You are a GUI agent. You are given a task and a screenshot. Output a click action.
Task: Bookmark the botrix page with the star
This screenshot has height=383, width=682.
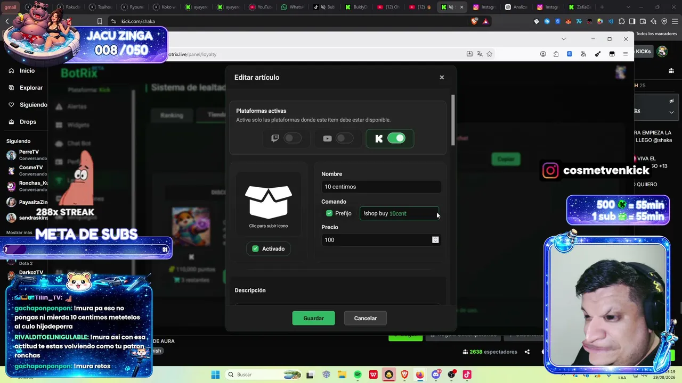tap(490, 54)
